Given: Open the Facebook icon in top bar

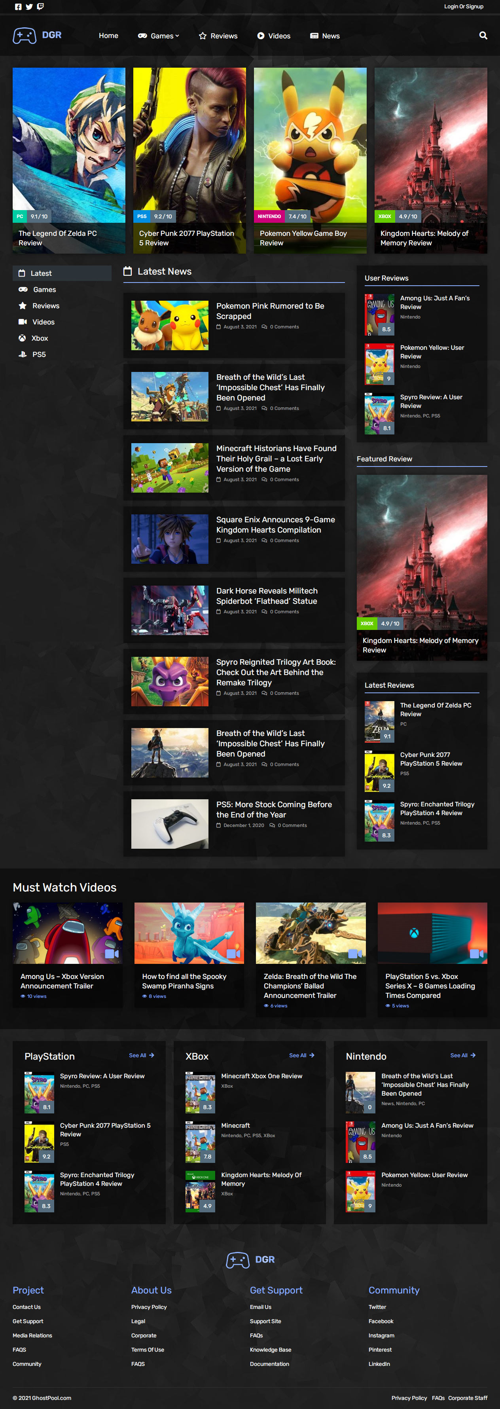Looking at the screenshot, I should (x=19, y=7).
